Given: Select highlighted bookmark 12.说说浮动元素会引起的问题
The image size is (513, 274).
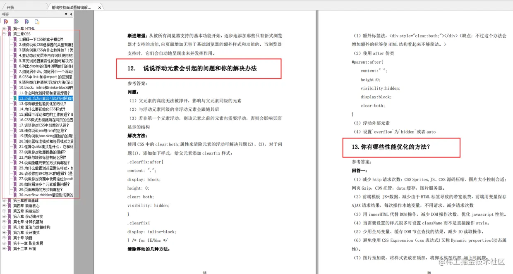Looking at the screenshot, I should [46, 98].
